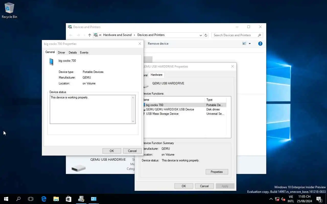Image resolution: width=327 pixels, height=204 pixels.
Task: Show hidden system tray icons
Action: tap(271, 199)
